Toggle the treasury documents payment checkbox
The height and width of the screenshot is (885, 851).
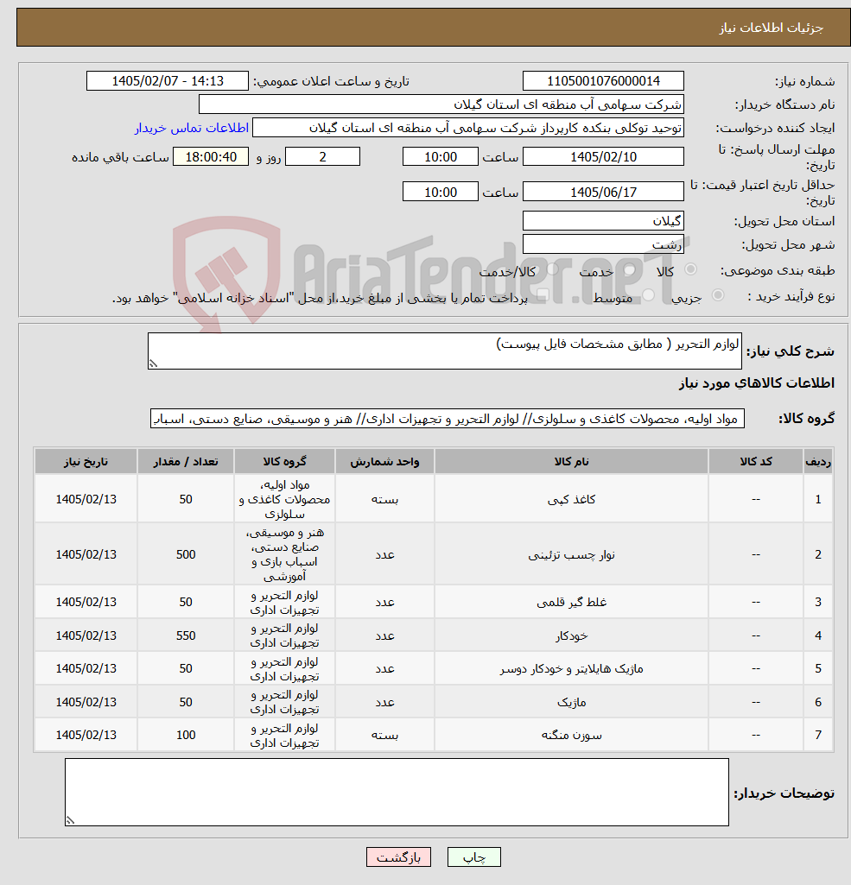(543, 296)
